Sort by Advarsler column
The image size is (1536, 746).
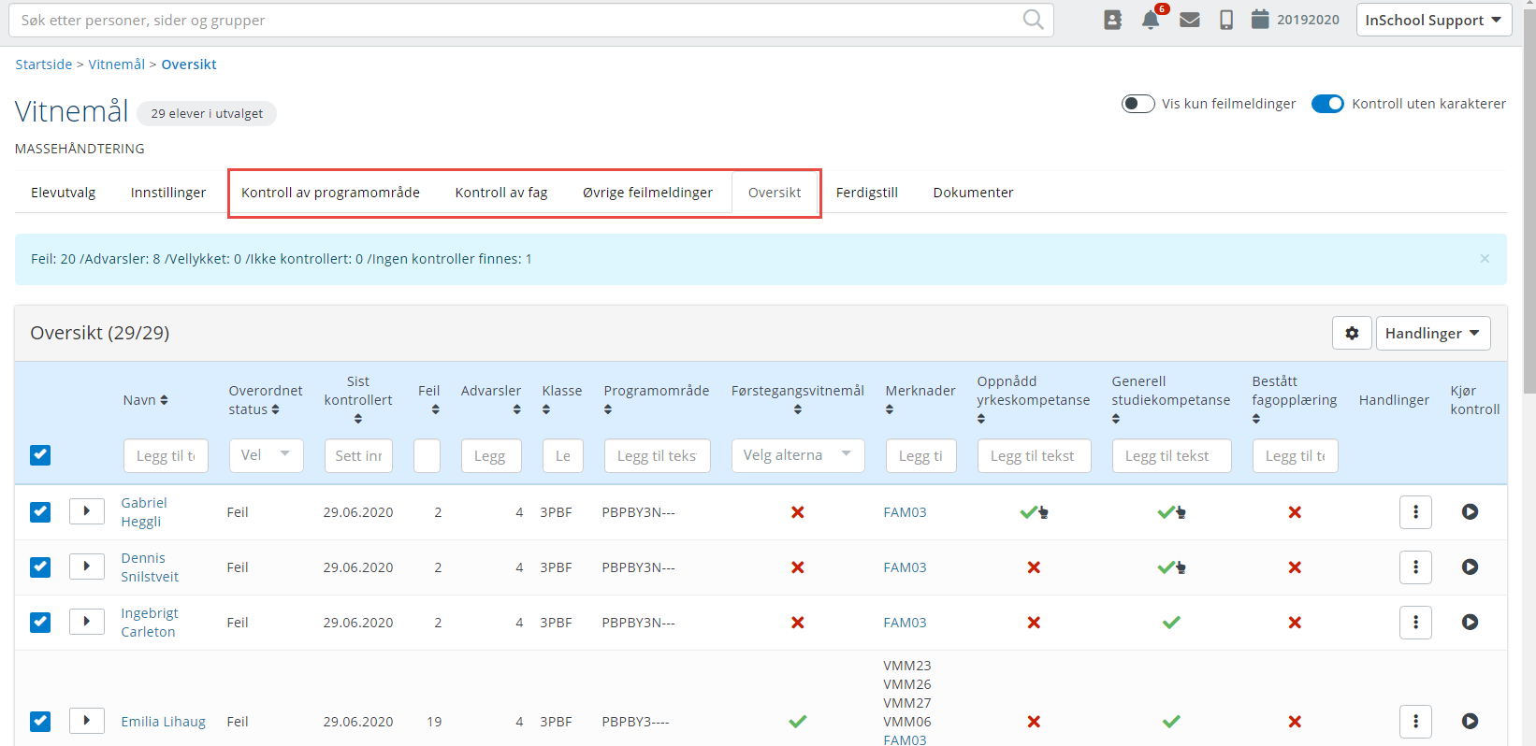tap(516, 409)
